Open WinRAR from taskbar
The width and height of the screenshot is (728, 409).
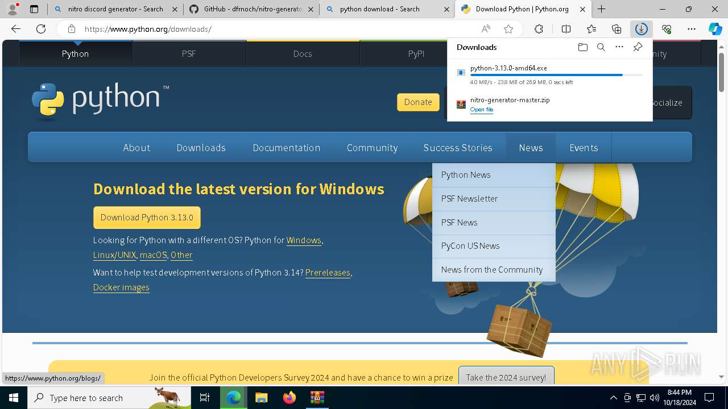point(317,398)
